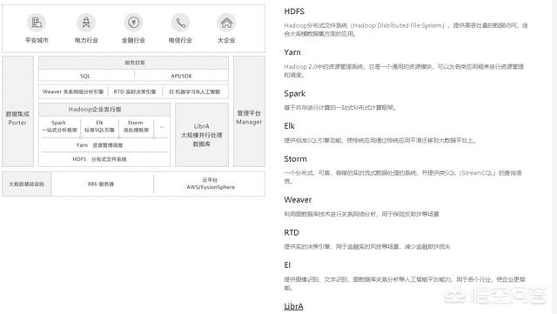557x314 pixels.
Task: Click the Hadoop 2.0 resource management description
Action: click(x=404, y=70)
